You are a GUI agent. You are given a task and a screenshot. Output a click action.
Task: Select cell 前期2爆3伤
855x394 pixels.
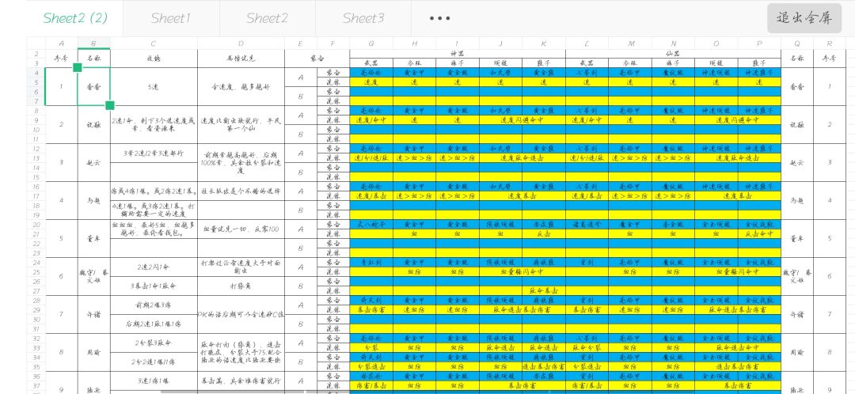pos(154,305)
